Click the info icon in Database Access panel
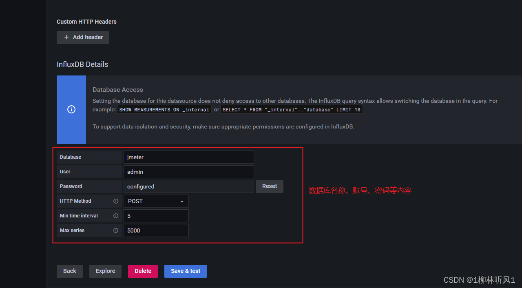This screenshot has height=288, width=522. 71,109
